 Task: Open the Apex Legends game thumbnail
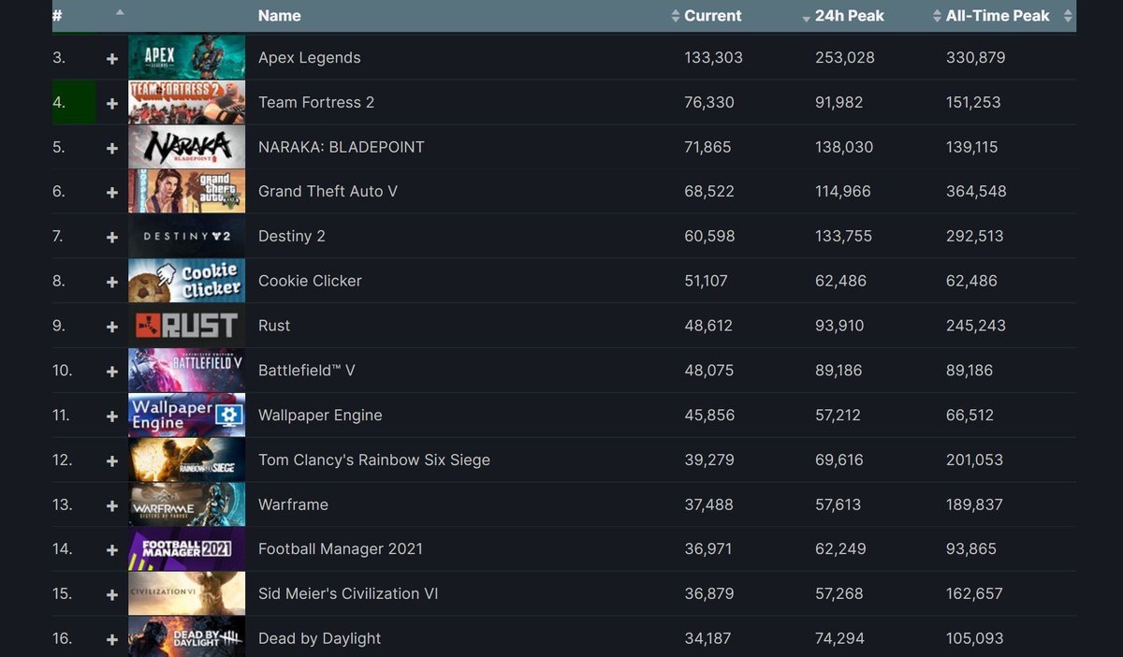(x=186, y=58)
